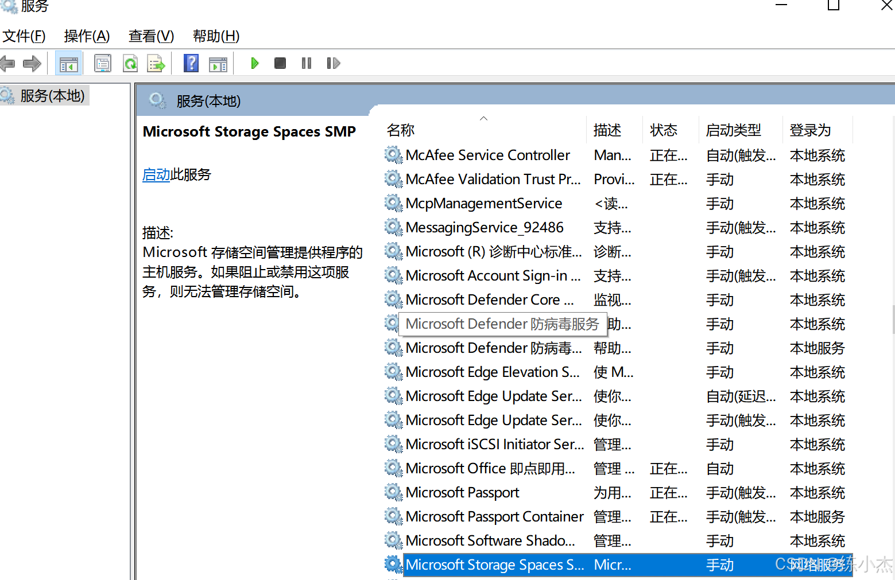Click the <读... description of McpManagementService
Viewport: 895px width, 580px height.
pos(611,204)
